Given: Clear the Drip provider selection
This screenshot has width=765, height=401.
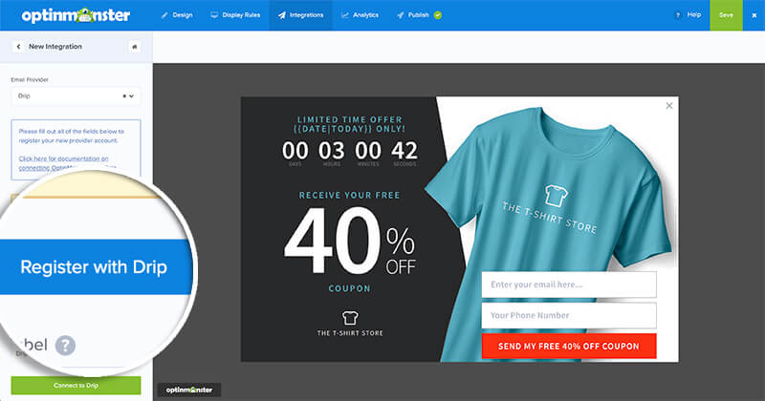Looking at the screenshot, I should pos(124,96).
